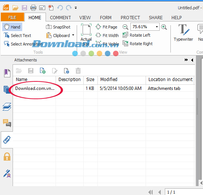
Task: Choose Fit Width view
Action: [x=107, y=35]
